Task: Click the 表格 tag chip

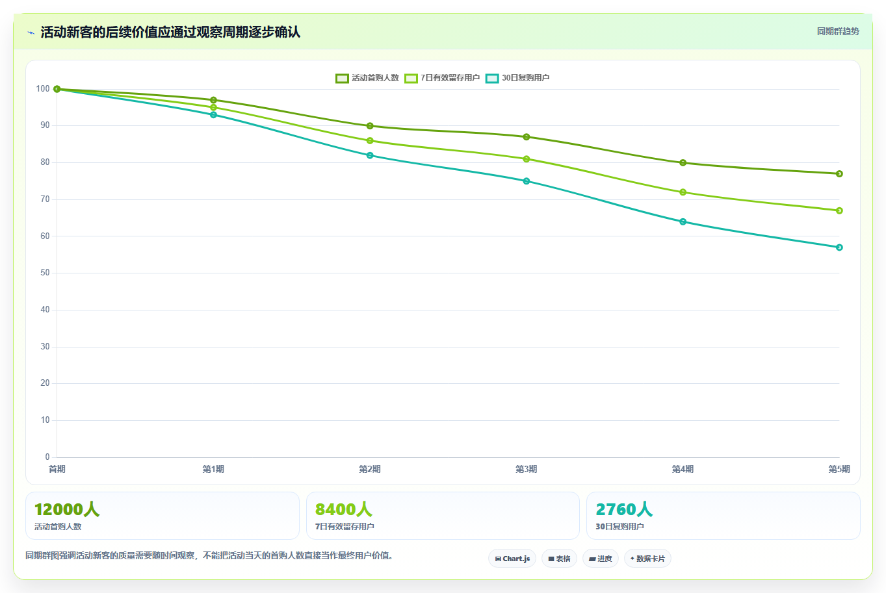Action: point(559,559)
